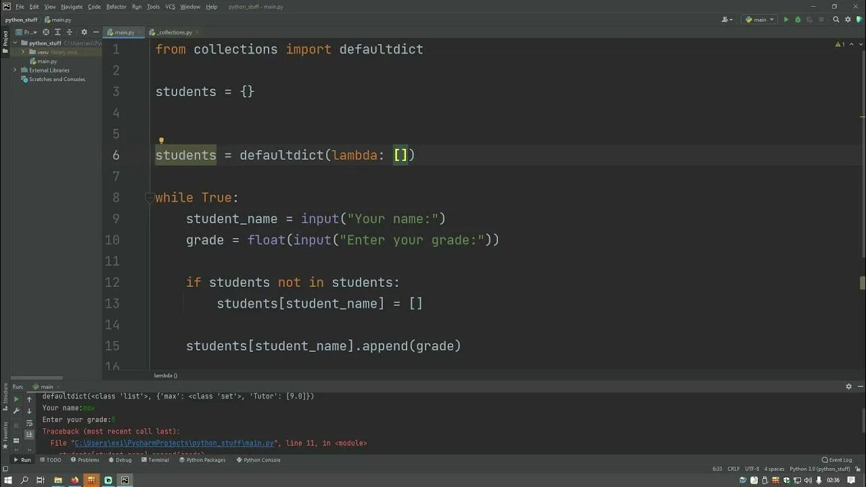Jump to previous highlighted error arrow

[850, 45]
